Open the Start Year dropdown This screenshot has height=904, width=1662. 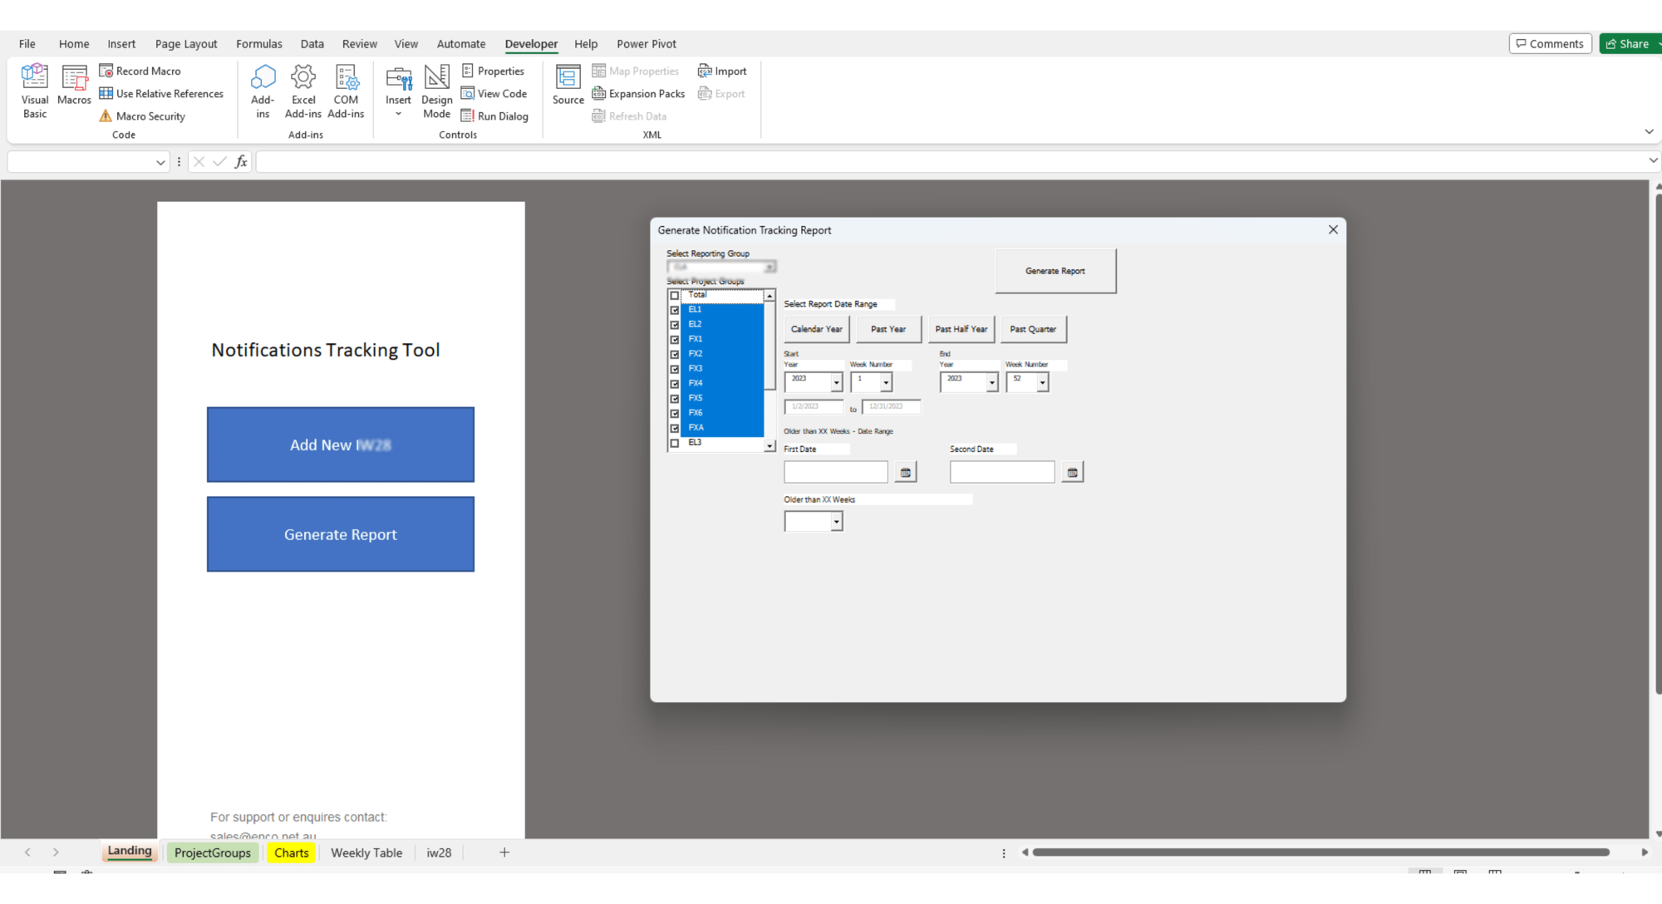[x=836, y=382]
